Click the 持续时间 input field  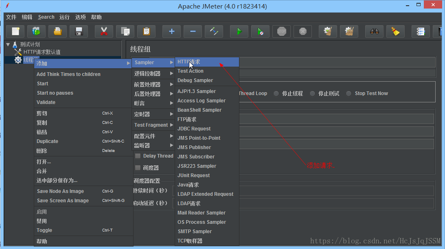pyautogui.click(x=303, y=191)
